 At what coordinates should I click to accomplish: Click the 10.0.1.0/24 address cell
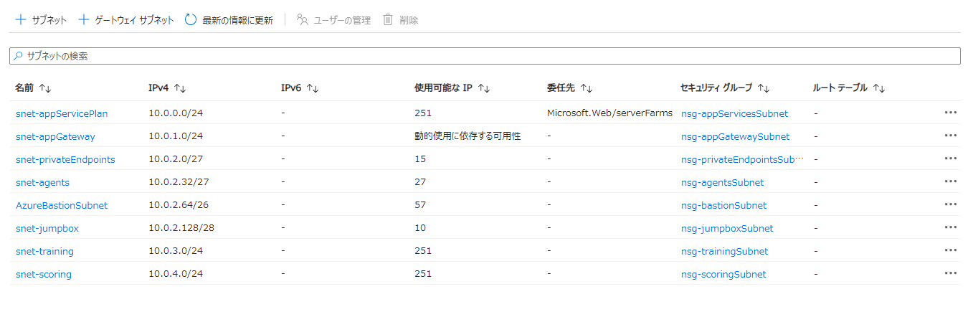[x=176, y=136]
